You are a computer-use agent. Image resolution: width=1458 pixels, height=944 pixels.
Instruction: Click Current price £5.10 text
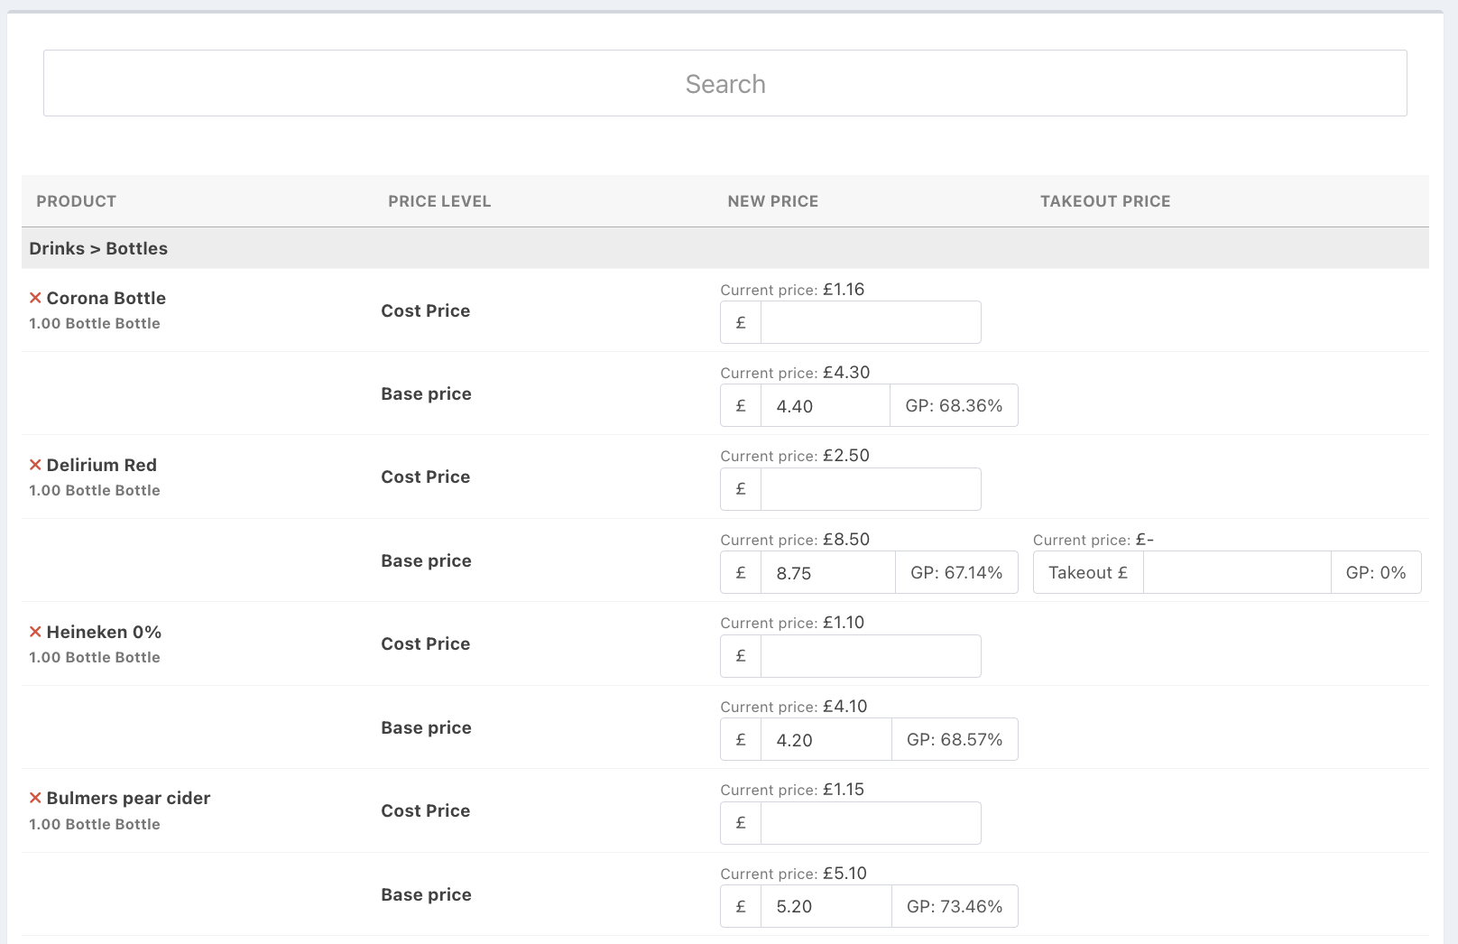794,874
